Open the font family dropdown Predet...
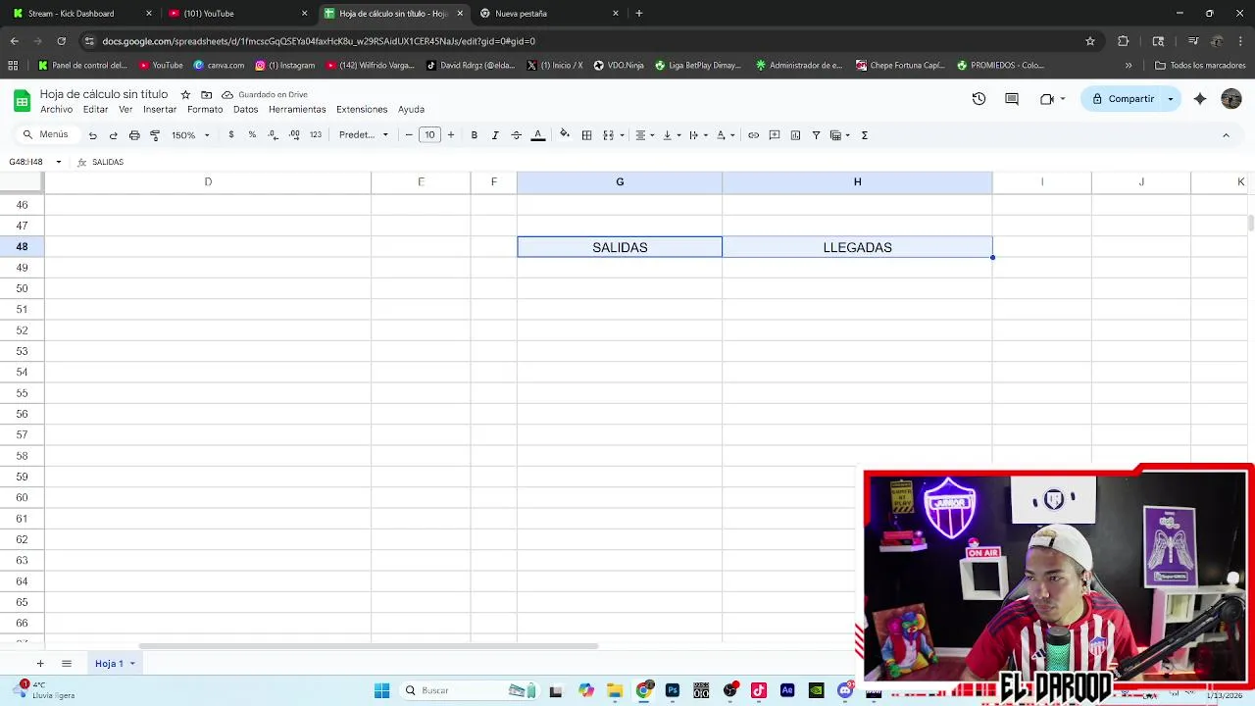Viewport: 1255px width, 706px height. 364,135
